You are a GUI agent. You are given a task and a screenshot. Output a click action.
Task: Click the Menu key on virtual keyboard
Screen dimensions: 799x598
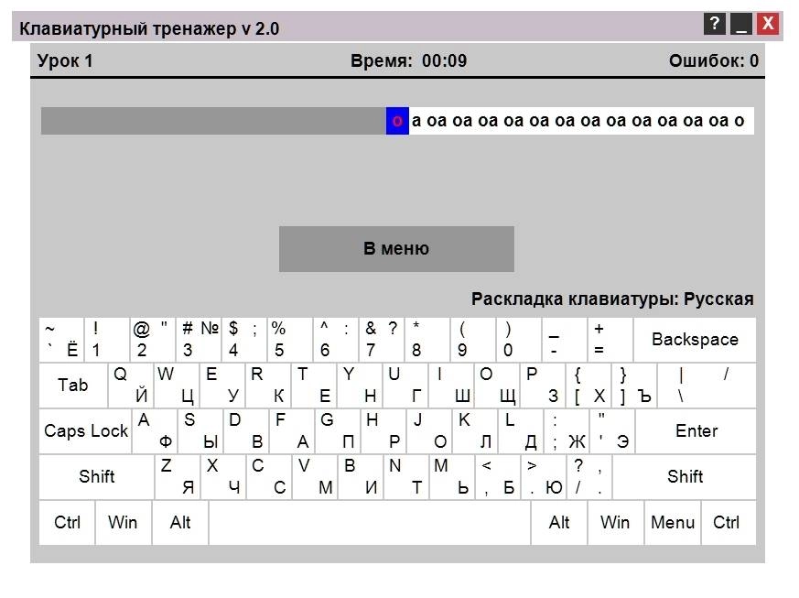673,523
